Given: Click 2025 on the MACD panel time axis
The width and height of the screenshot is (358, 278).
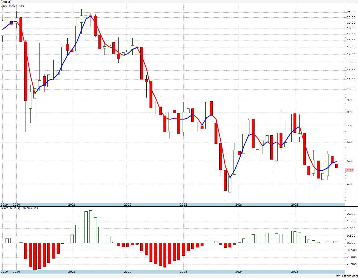Looking at the screenshot, I should (x=295, y=272).
